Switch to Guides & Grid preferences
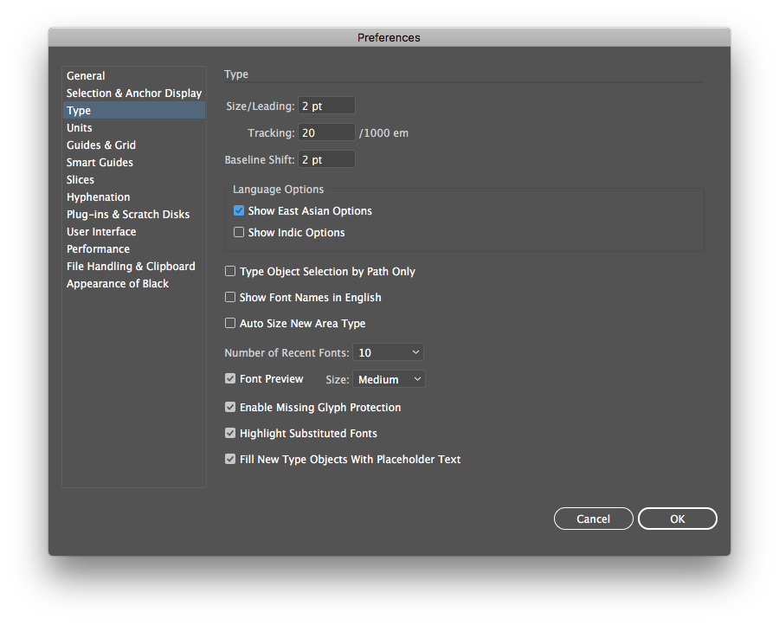Viewport: 779px width, 625px height. pos(101,145)
